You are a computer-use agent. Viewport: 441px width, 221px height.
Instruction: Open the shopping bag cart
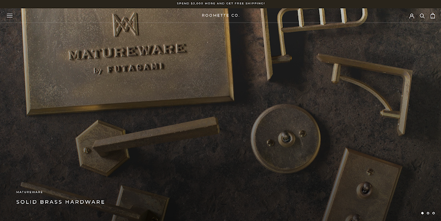click(433, 15)
